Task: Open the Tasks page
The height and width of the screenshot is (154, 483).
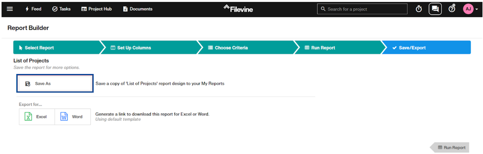Action: [61, 9]
